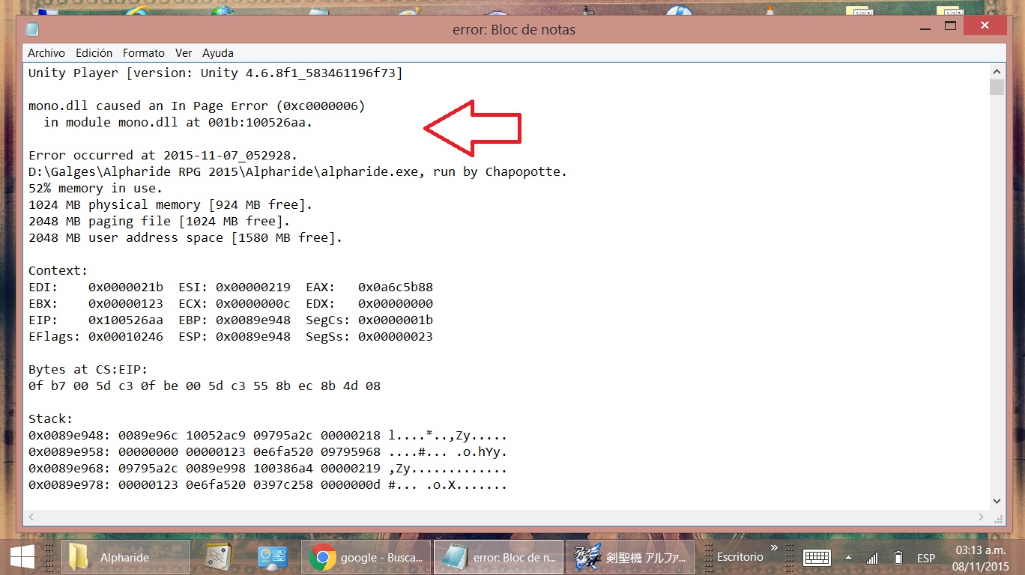The height and width of the screenshot is (575, 1025).
Task: Open the Edición menu
Action: coord(94,53)
